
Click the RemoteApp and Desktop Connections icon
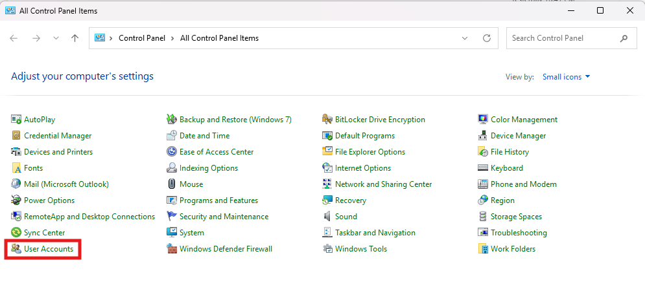[x=16, y=216]
